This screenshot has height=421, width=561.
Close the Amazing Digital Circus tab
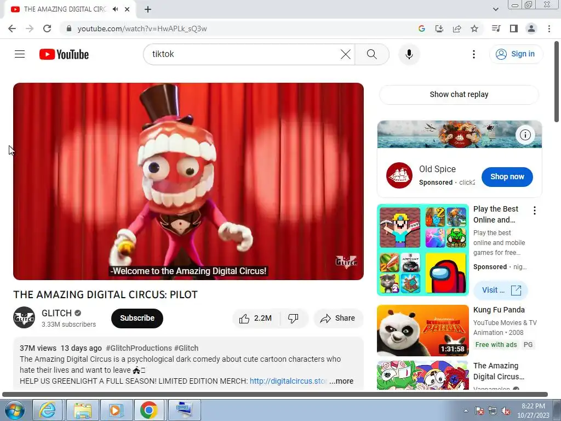click(x=127, y=9)
